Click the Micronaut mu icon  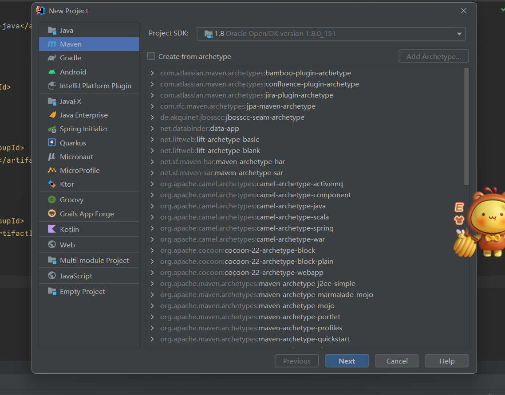pyautogui.click(x=52, y=156)
